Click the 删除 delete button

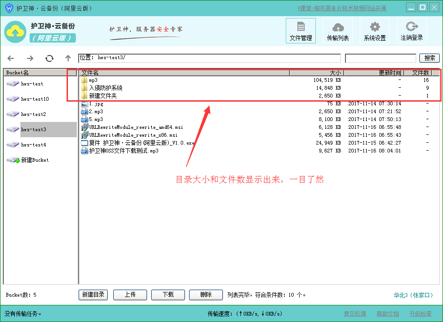206,295
